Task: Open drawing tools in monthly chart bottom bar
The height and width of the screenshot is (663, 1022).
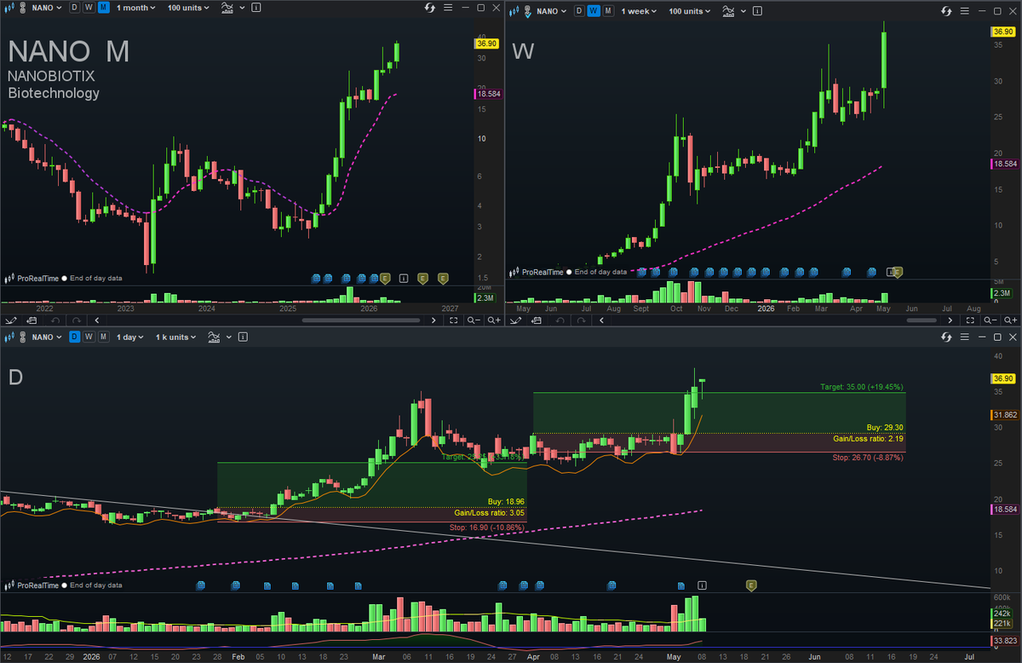Action: click(11, 320)
